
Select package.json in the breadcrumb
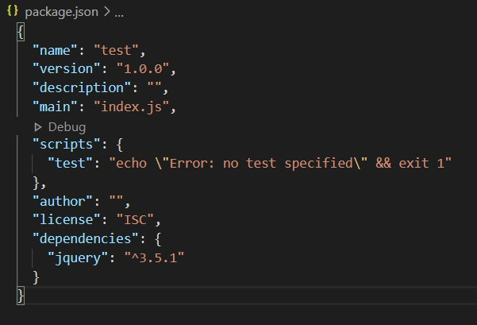61,12
